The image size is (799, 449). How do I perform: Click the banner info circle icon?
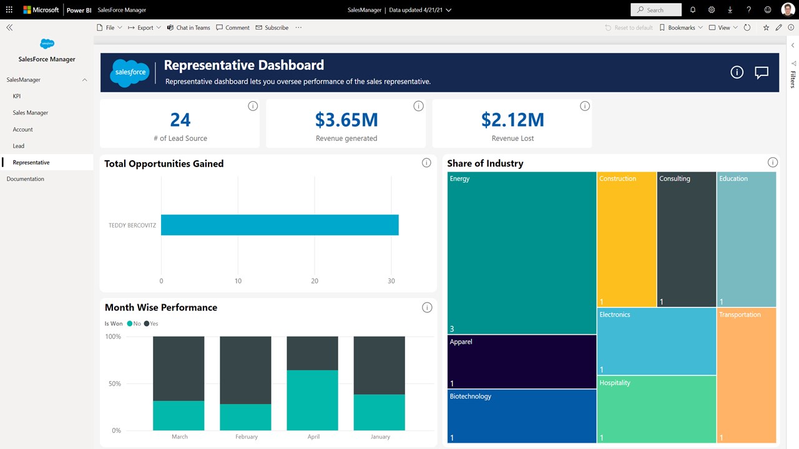737,72
